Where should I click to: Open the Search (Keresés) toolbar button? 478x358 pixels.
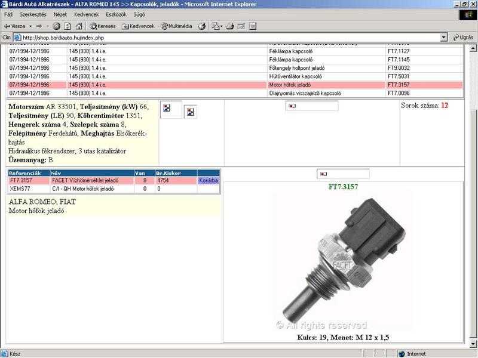click(102, 26)
